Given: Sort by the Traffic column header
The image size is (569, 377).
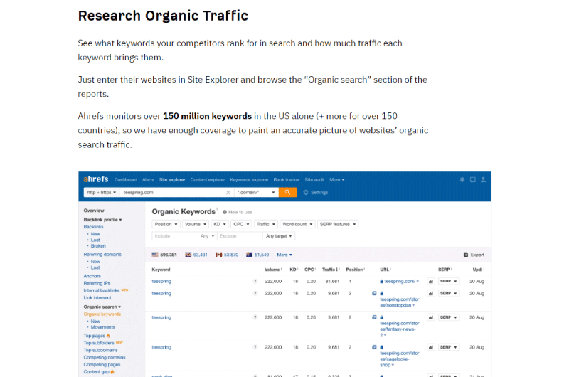Looking at the screenshot, I should click(x=331, y=270).
